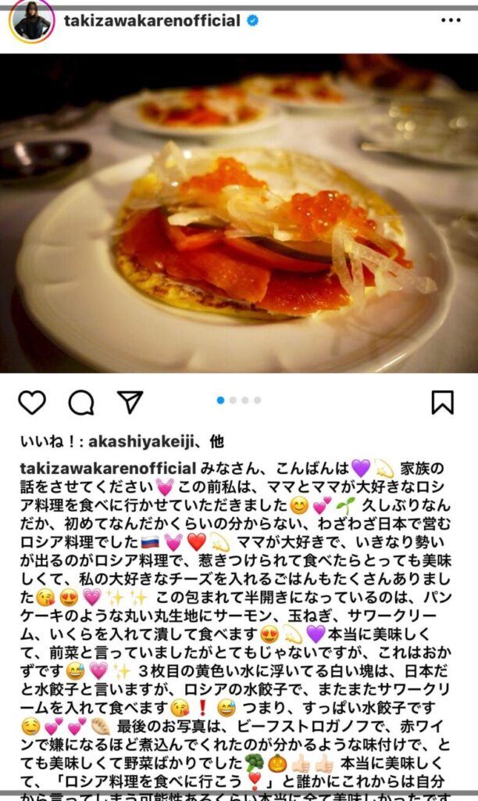Click the blue verified badge
Screen dimensions: 478x801
[x=252, y=20]
